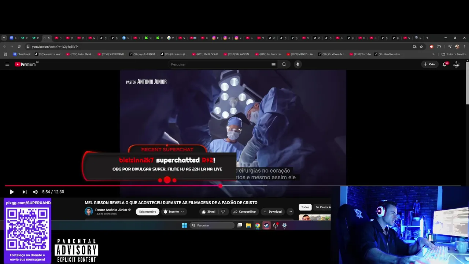This screenshot has height=264, width=469.
Task: Open the (9338) YouTube bookmark
Action: point(360,54)
